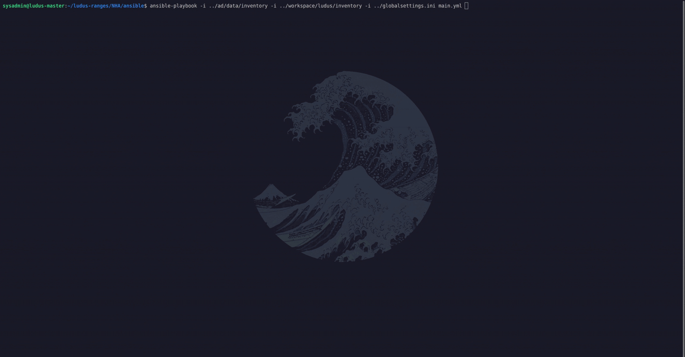Image resolution: width=685 pixels, height=357 pixels.
Task: Click the ../globalsettings.ini argument
Action: point(405,6)
